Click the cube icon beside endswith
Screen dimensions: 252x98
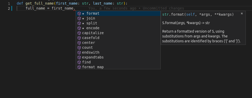[79, 53]
